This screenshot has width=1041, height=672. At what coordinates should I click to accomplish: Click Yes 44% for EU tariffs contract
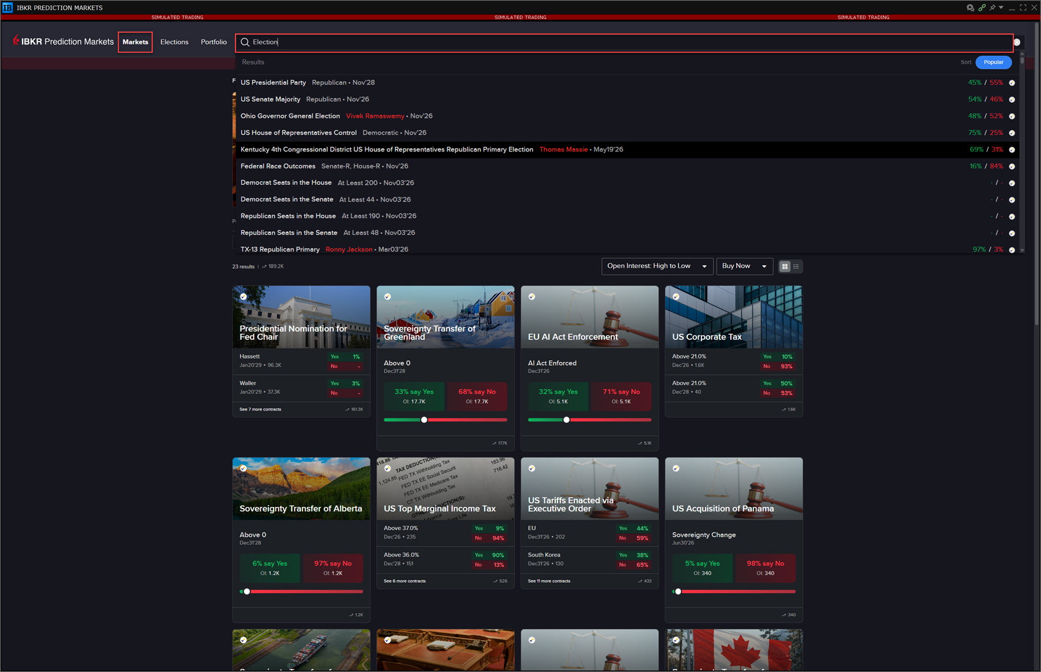[x=634, y=529]
